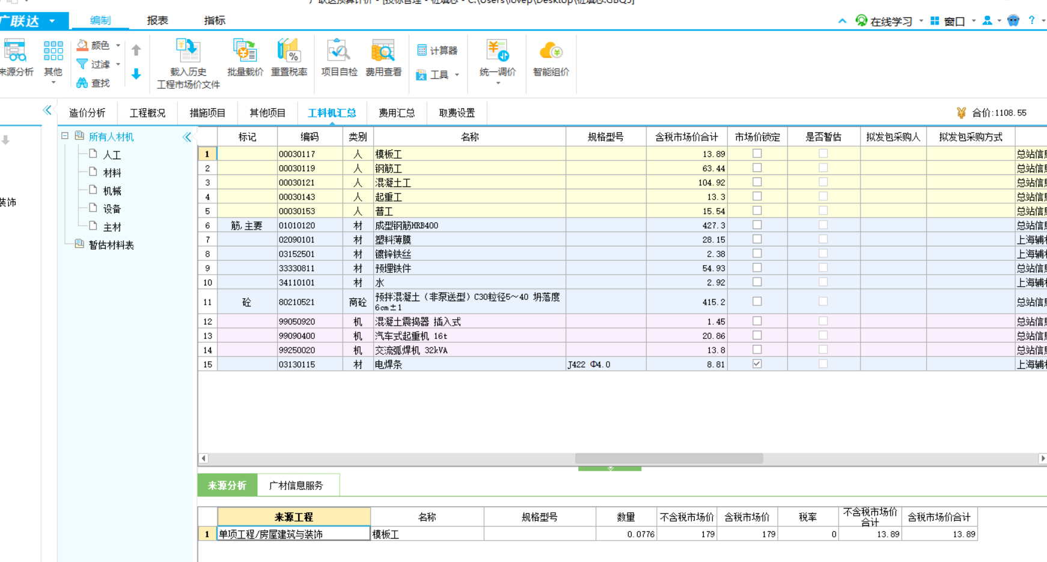
Task: Click the 含税市场价合计 column header
Action: [x=686, y=137]
